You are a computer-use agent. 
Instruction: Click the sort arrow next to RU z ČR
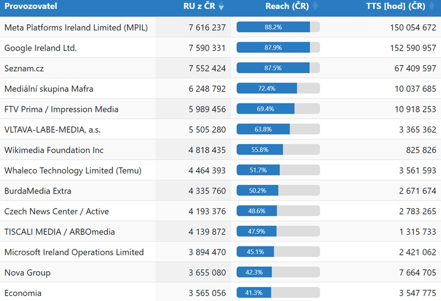(x=221, y=7)
